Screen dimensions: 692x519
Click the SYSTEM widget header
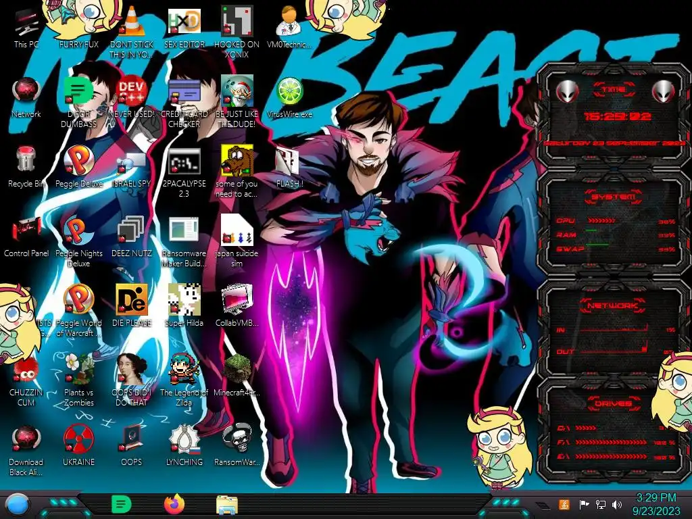(x=612, y=197)
